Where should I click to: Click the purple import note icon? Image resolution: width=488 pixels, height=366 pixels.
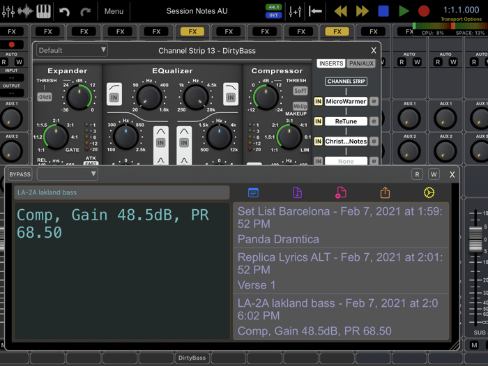point(297,192)
